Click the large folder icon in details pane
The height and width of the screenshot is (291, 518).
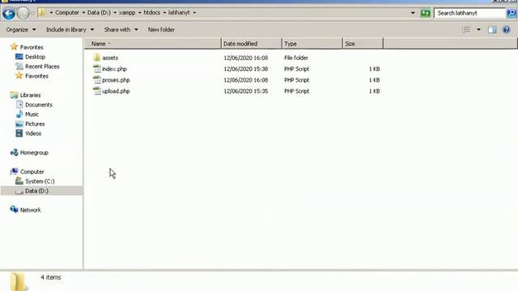(19, 281)
